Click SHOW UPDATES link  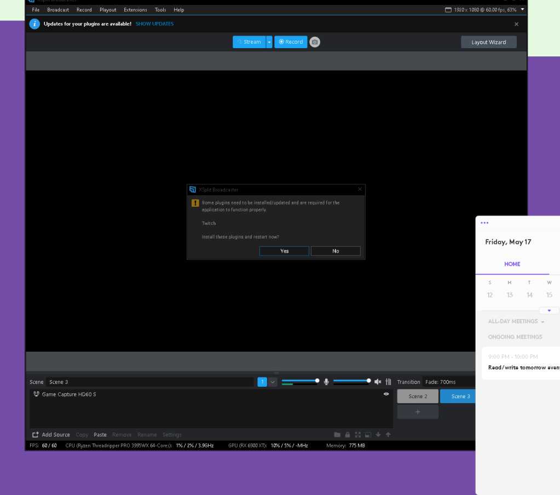[154, 24]
